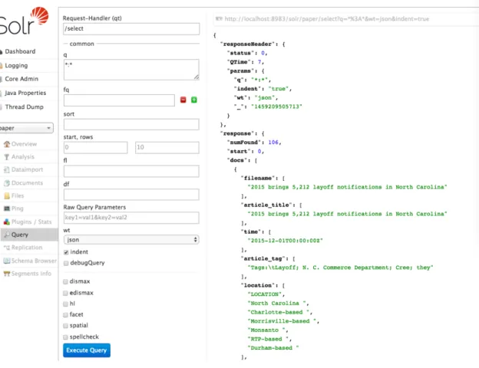This screenshot has width=479, height=368.
Task: Go to Segments Info page
Action: (x=31, y=274)
